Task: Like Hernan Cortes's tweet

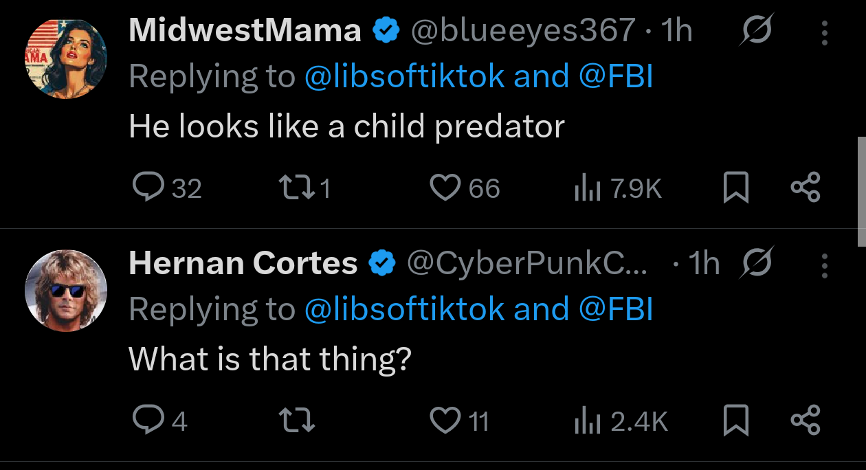Action: (x=444, y=420)
